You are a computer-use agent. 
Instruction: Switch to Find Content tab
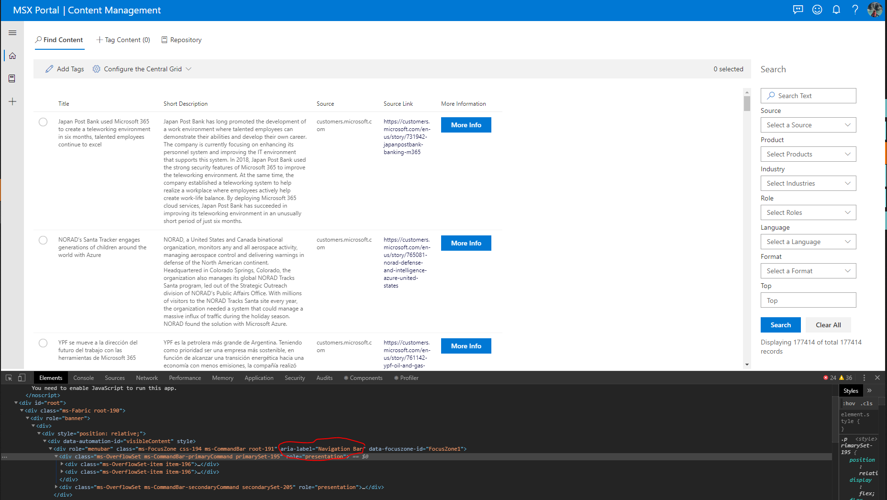(x=59, y=40)
